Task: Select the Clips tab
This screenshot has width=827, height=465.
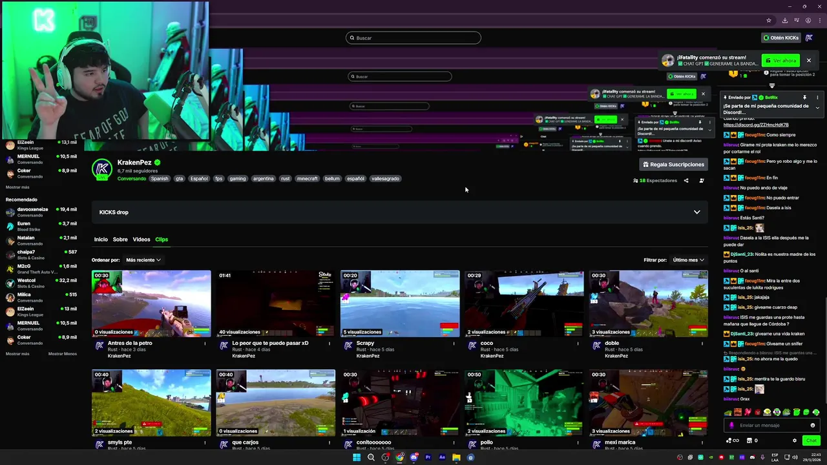Action: (x=162, y=239)
